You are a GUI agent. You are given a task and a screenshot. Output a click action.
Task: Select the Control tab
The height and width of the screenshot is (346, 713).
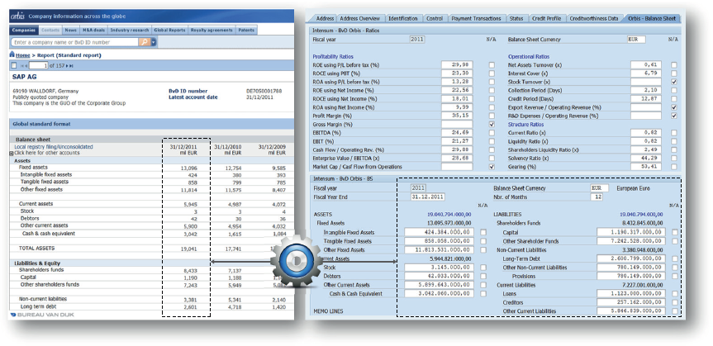tap(435, 19)
